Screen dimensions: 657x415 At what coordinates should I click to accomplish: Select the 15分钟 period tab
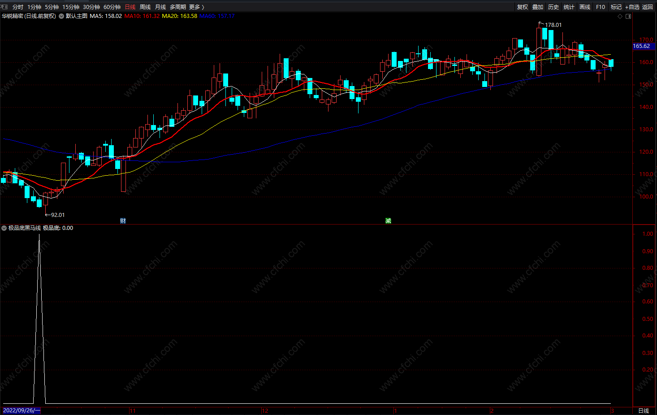71,7
